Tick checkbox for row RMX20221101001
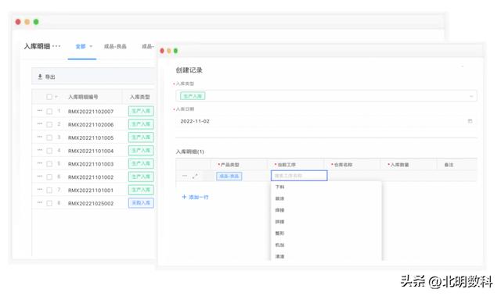Image resolution: width=501 pixels, height=296 pixels. (49, 191)
